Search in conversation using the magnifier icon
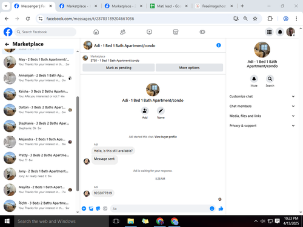303x227 pixels. tap(270, 79)
